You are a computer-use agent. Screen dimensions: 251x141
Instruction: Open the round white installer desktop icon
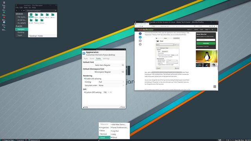click(4, 22)
